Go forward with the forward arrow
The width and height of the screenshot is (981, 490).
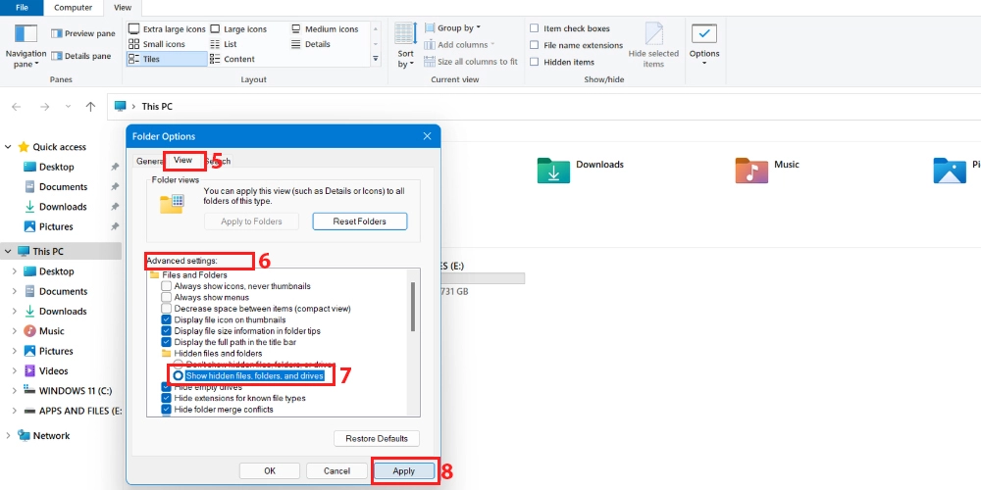pyautogui.click(x=44, y=107)
